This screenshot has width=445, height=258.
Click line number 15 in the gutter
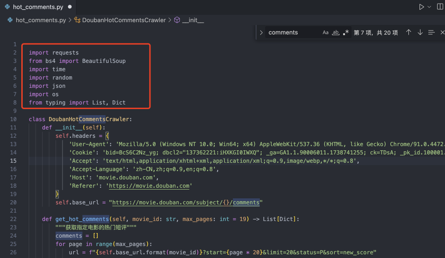pyautogui.click(x=13, y=161)
